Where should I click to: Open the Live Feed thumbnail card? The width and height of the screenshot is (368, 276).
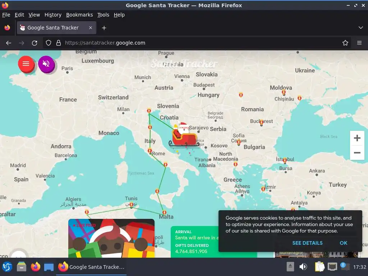point(111,238)
